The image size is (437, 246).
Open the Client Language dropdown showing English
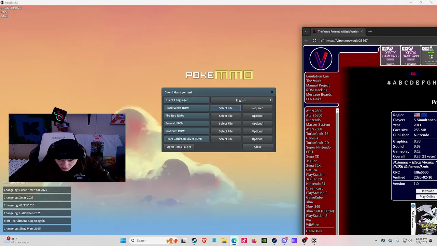[x=241, y=100]
